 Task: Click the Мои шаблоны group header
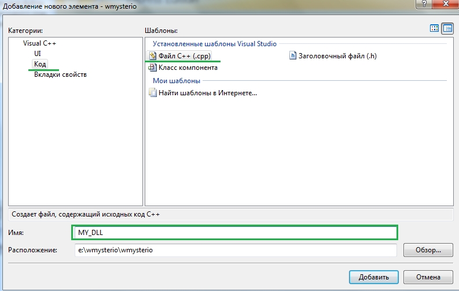(177, 81)
